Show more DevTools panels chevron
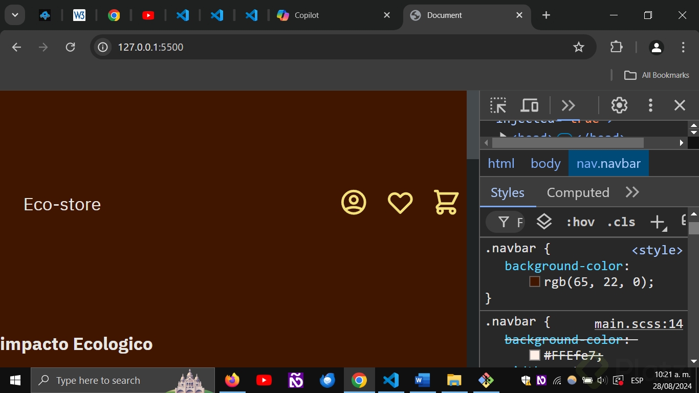Screen dimensions: 699x393 tap(569, 105)
